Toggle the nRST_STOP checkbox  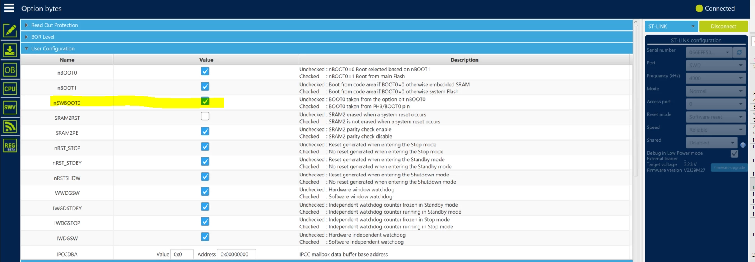point(205,146)
